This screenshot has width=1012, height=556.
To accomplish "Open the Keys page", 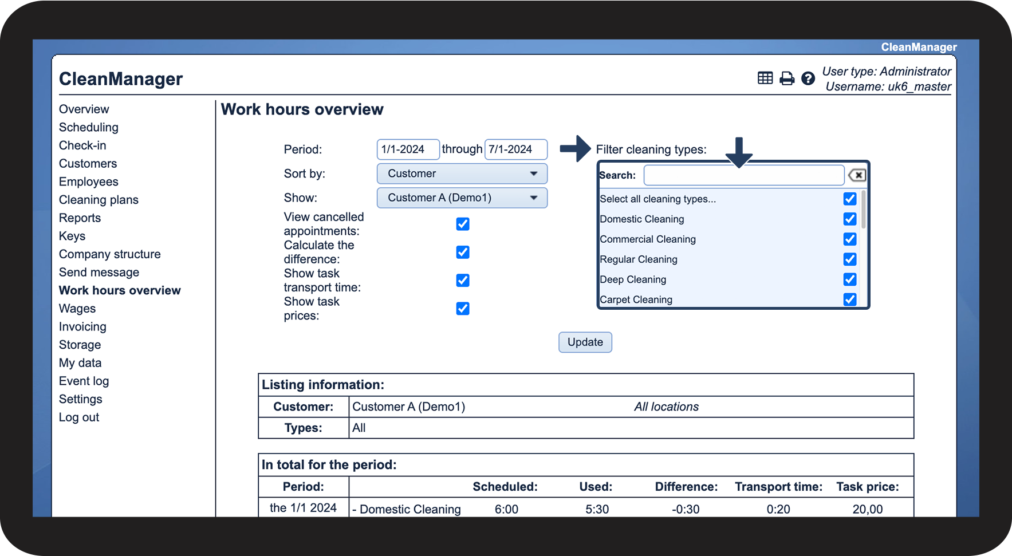I will point(72,236).
